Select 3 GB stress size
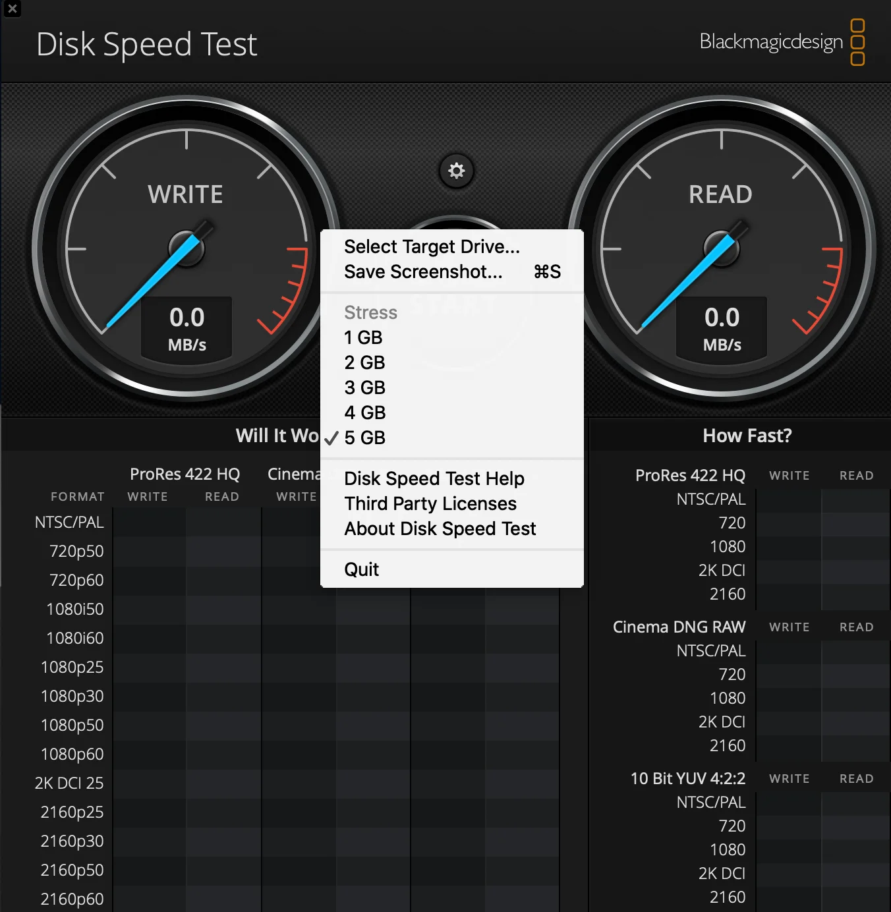 point(364,387)
